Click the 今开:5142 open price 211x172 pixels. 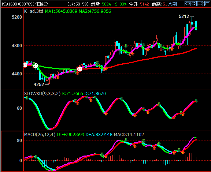point(139,4)
